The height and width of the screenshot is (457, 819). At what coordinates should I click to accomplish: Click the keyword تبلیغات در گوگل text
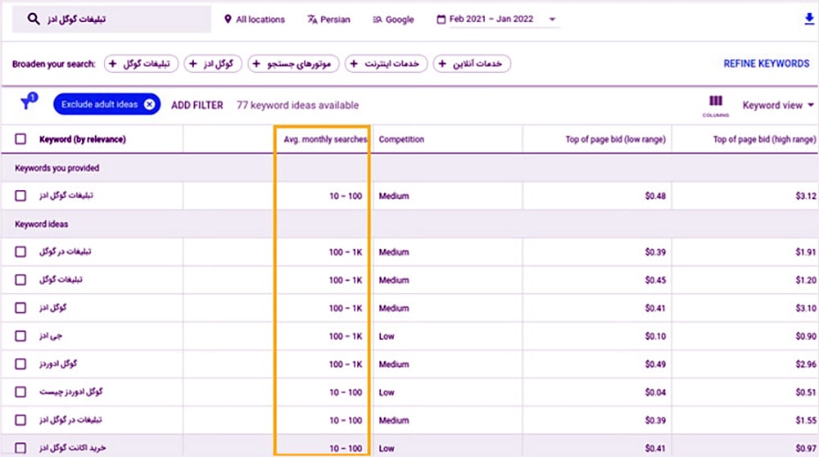coord(66,251)
